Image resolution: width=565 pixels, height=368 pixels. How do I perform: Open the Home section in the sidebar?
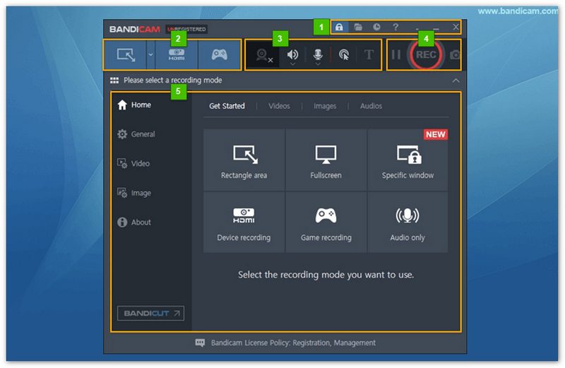click(x=134, y=105)
